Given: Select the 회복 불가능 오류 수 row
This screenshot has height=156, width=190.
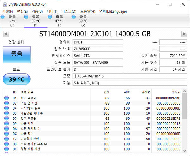Looking at the screenshot, I should click(x=92, y=144).
